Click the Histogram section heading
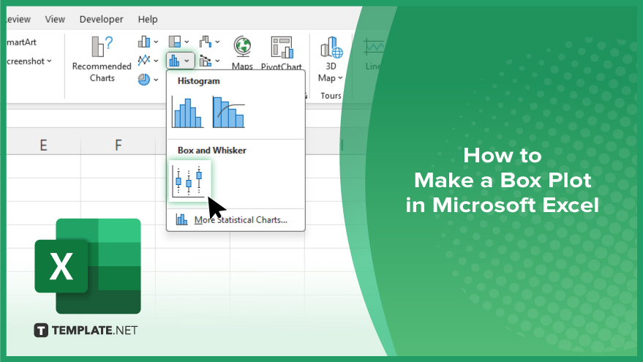Screen dimensions: 643x362 click(x=198, y=81)
